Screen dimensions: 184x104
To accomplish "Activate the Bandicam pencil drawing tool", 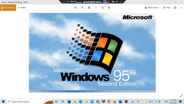I will (x=117, y=2).
